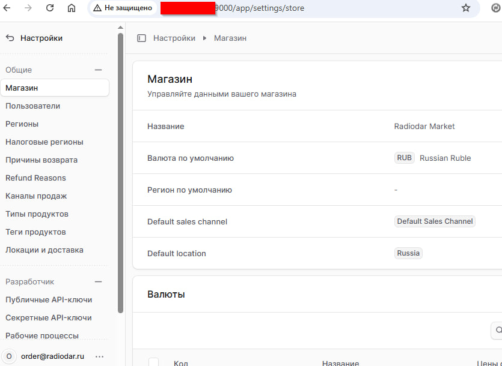Image resolution: width=502 pixels, height=366 pixels.
Task: Click the browser reload icon
Action: [x=50, y=8]
